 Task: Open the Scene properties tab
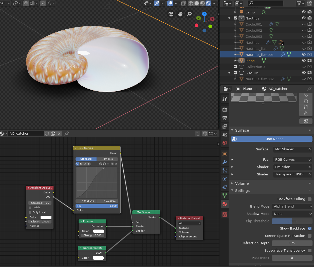225,135
